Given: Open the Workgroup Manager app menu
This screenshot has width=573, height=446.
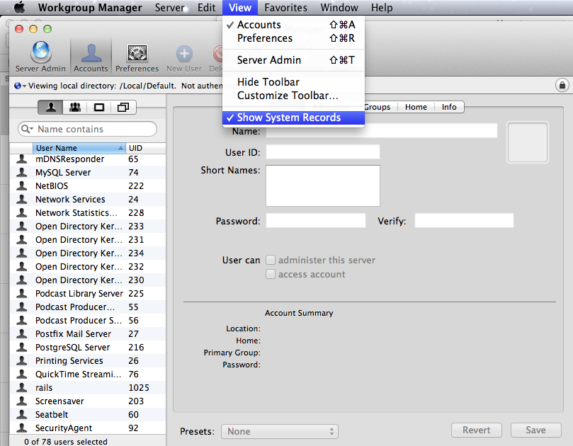Looking at the screenshot, I should (x=90, y=7).
